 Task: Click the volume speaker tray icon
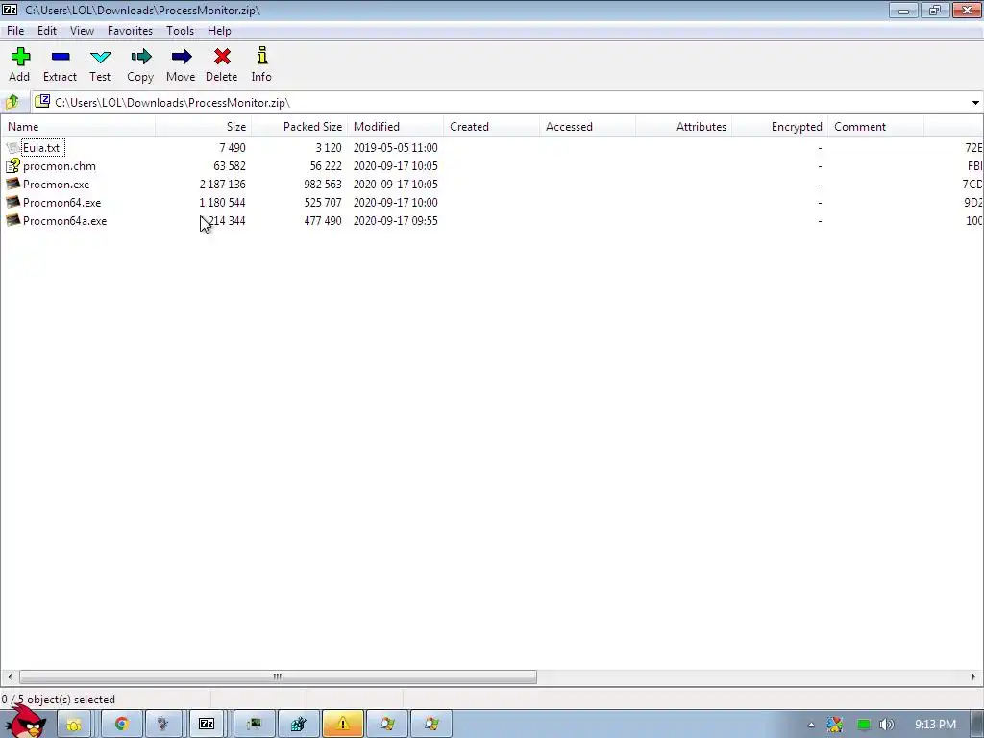(x=887, y=725)
